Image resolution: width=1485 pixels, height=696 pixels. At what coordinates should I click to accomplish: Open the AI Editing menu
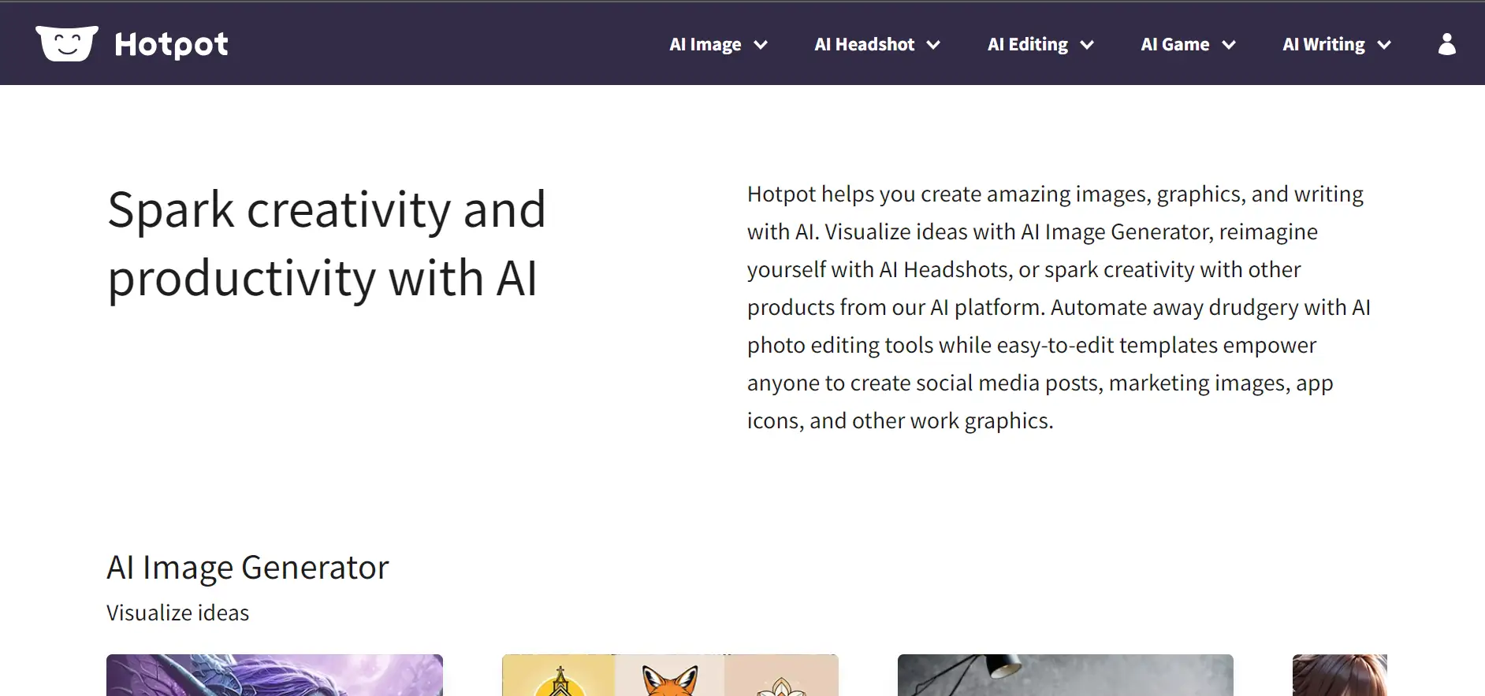pyautogui.click(x=1027, y=45)
